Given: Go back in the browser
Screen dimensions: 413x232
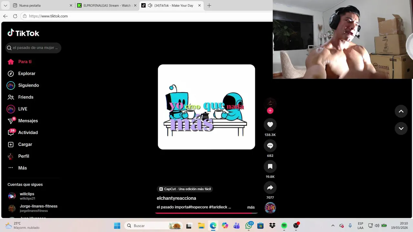Looking at the screenshot, I should coord(5,16).
